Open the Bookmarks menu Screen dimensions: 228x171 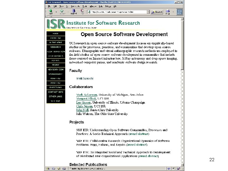click(x=75, y=6)
